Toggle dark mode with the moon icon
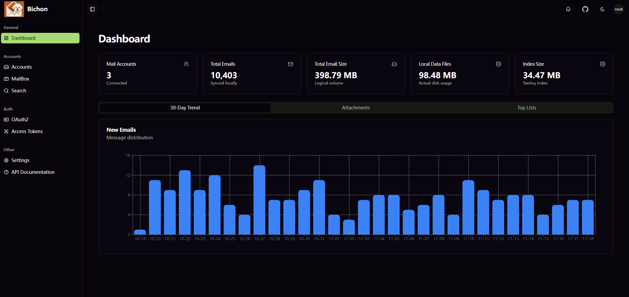The height and width of the screenshot is (297, 629). [x=602, y=9]
